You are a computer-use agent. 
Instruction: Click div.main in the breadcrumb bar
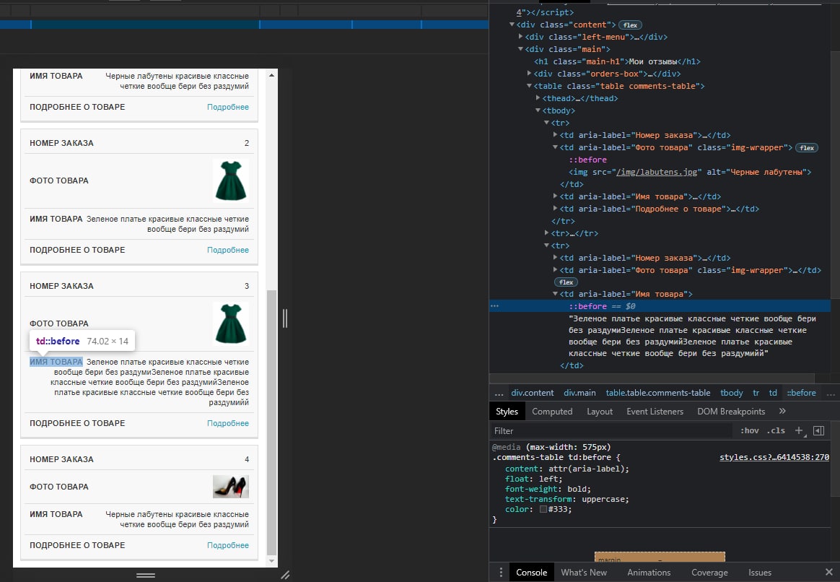click(x=579, y=393)
